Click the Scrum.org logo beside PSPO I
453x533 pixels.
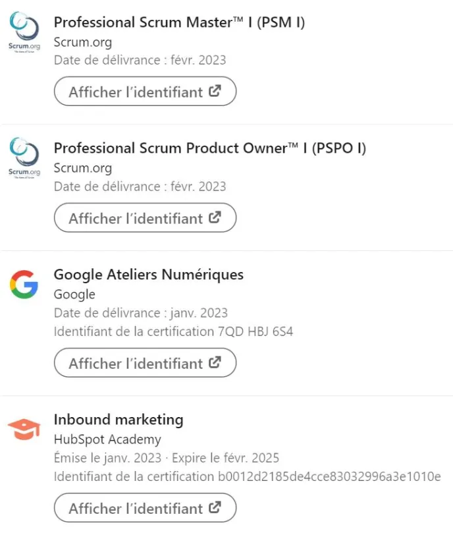[24, 158]
